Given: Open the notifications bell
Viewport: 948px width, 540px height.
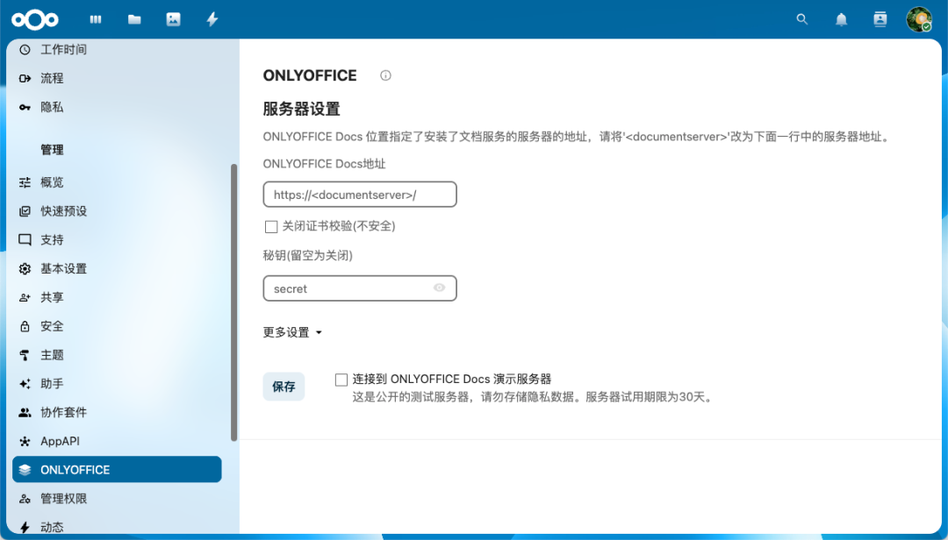Looking at the screenshot, I should (x=841, y=18).
